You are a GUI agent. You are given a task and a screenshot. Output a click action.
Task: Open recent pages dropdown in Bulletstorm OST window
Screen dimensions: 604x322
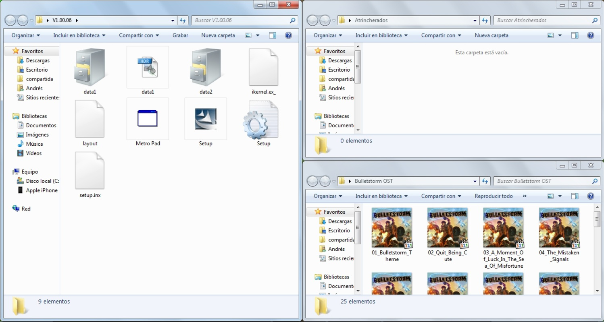tap(334, 181)
